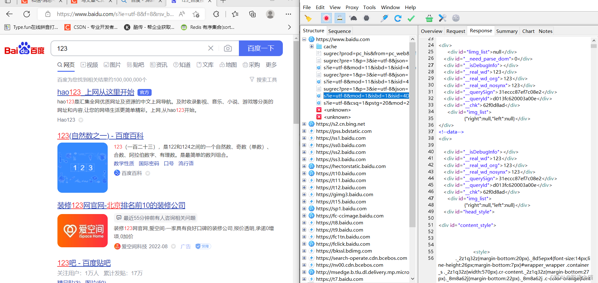598x283 pixels.
Task: Click the Edge address bar URL
Action: coord(115,14)
